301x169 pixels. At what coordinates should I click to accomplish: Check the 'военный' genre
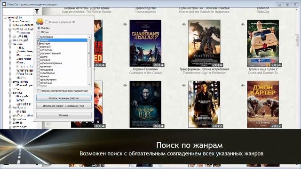coord(38,47)
